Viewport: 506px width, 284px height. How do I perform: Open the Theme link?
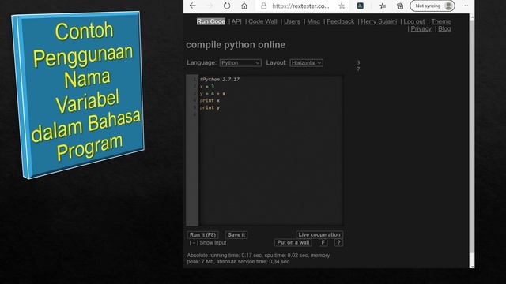[x=441, y=21]
